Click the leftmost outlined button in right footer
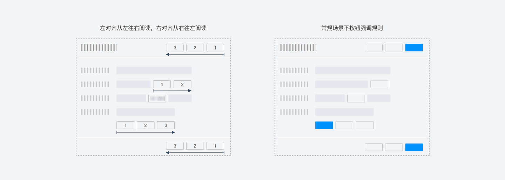 373,147
